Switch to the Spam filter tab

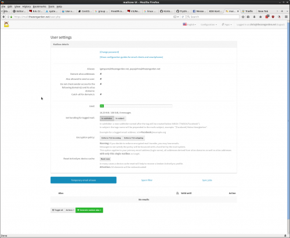(x=147, y=180)
